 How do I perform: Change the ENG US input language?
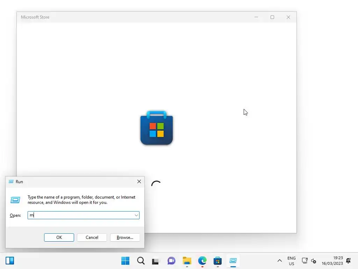click(x=292, y=261)
